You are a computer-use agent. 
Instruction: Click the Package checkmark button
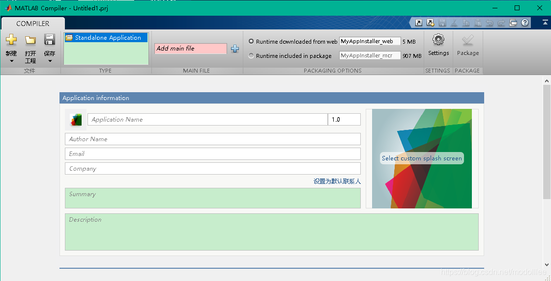click(468, 45)
